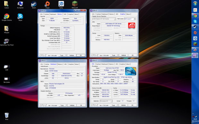The width and height of the screenshot is (199, 124).
Task: Open the Display Device Selection dropdown
Action: coord(104,19)
